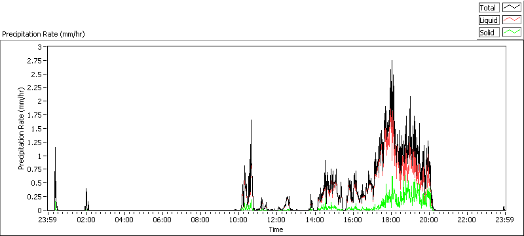Click the 04:00 time tick label
The height and width of the screenshot is (236, 524).
[x=124, y=220]
